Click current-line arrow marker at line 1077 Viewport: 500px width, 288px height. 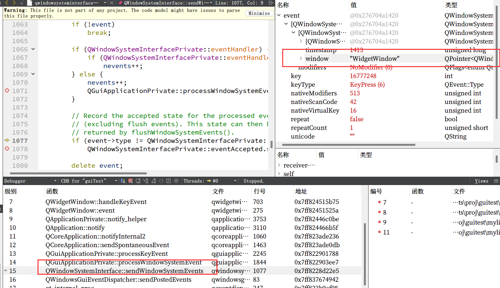pyautogui.click(x=7, y=140)
